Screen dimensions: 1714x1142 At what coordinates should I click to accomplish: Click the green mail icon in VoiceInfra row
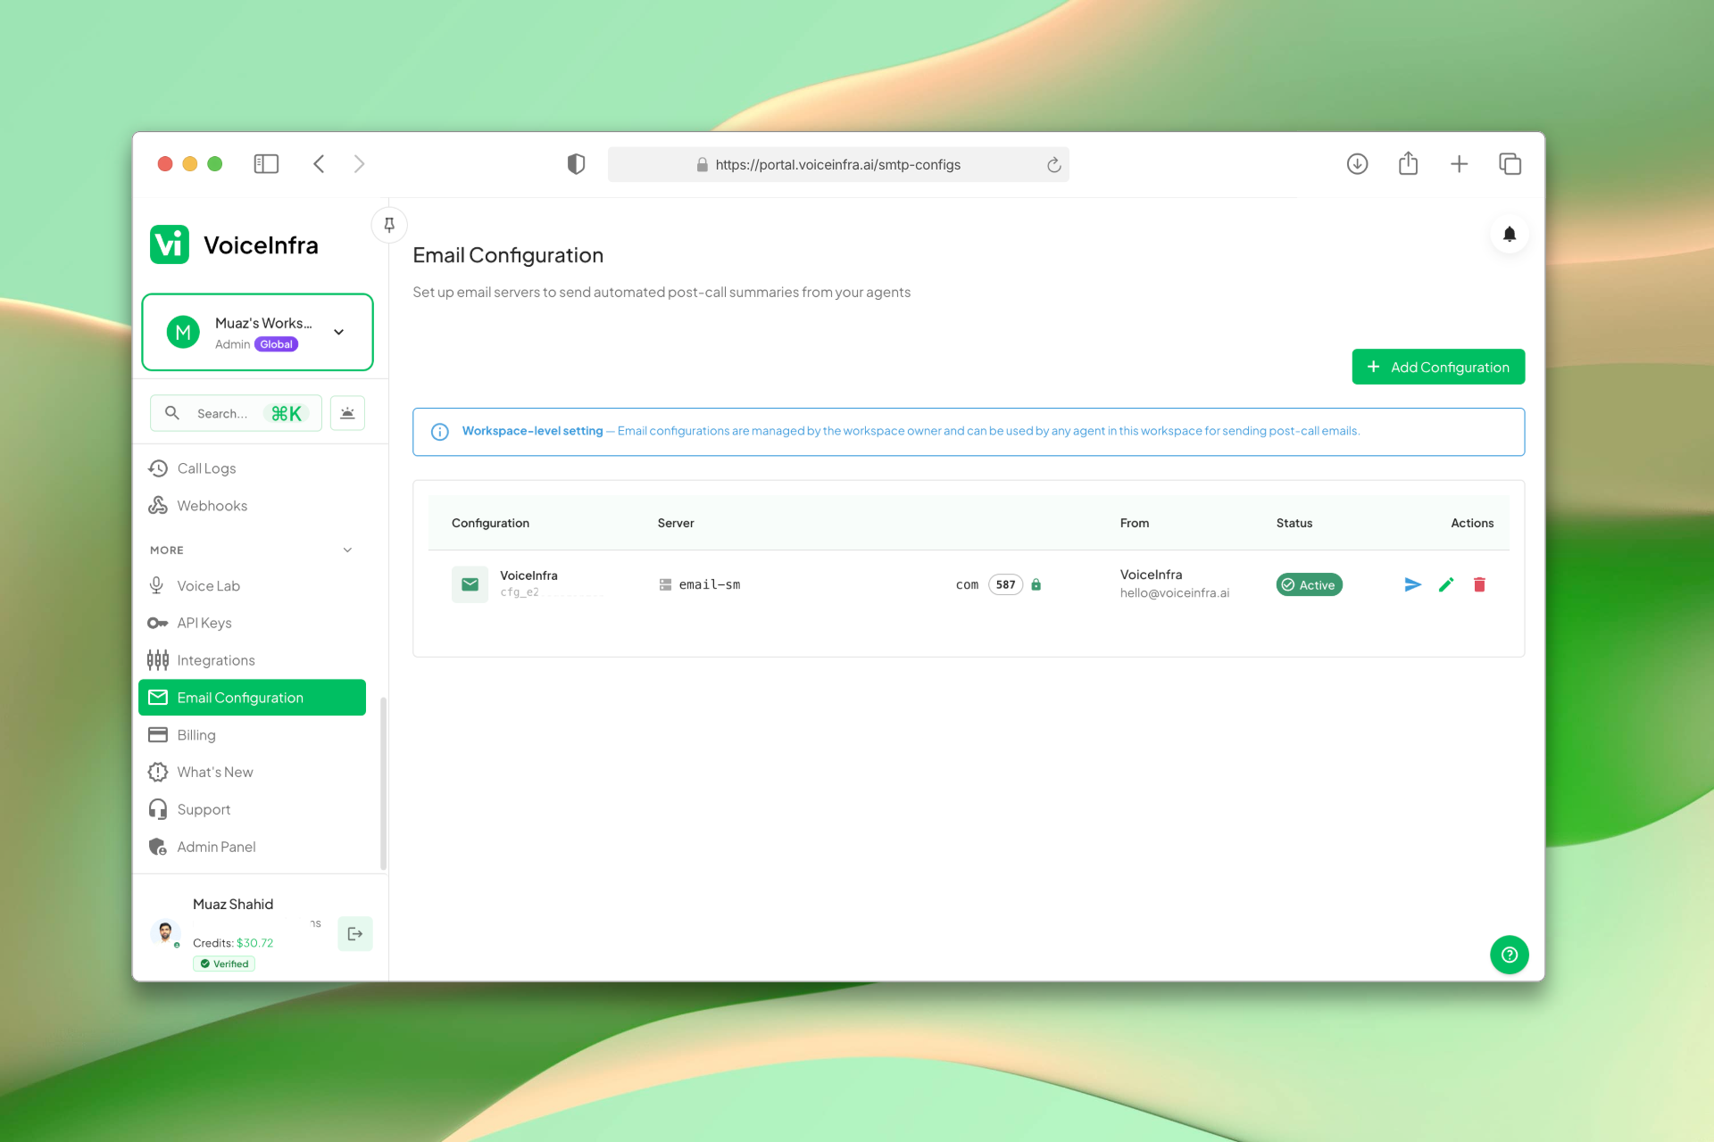470,584
